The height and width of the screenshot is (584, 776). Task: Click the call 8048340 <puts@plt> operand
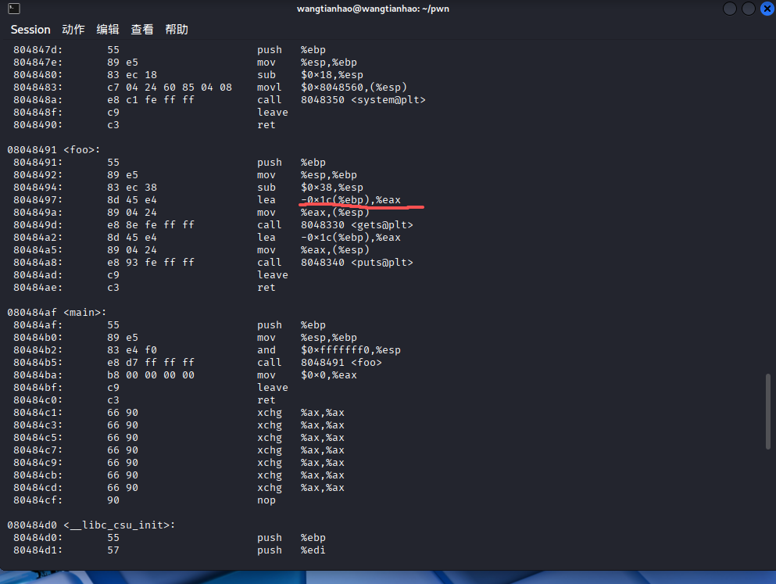coord(357,263)
